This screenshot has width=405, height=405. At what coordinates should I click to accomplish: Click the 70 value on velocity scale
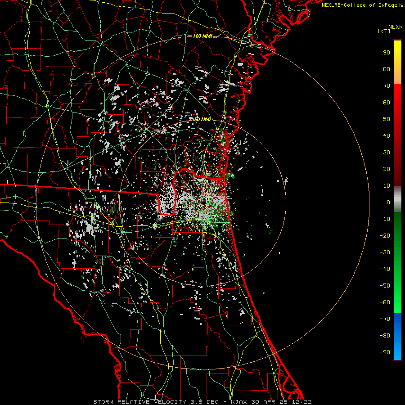pos(387,86)
